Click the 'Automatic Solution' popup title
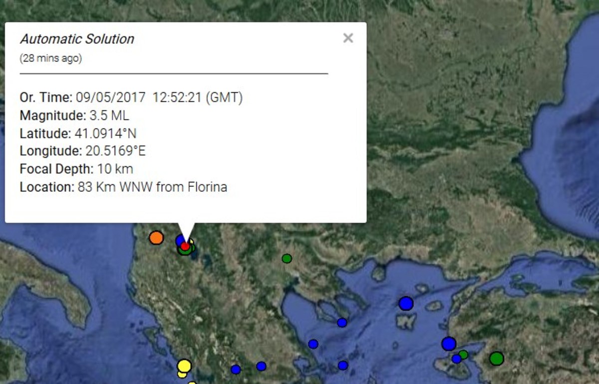The height and width of the screenshot is (384, 599). (x=77, y=39)
